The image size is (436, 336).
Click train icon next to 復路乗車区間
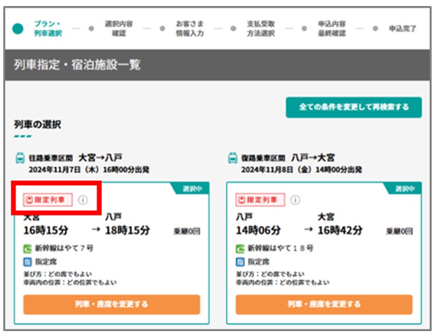pyautogui.click(x=233, y=158)
